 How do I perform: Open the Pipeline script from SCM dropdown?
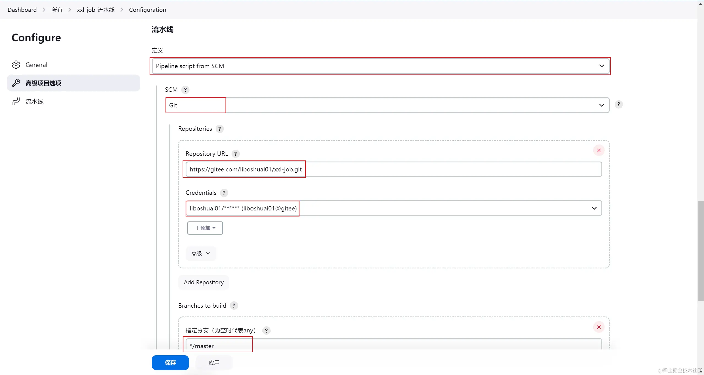380,66
